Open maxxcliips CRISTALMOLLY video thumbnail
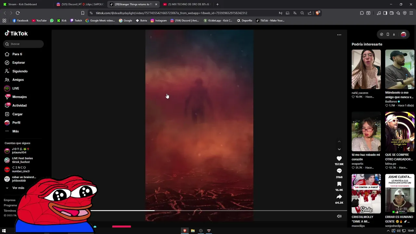 [x=366, y=194]
